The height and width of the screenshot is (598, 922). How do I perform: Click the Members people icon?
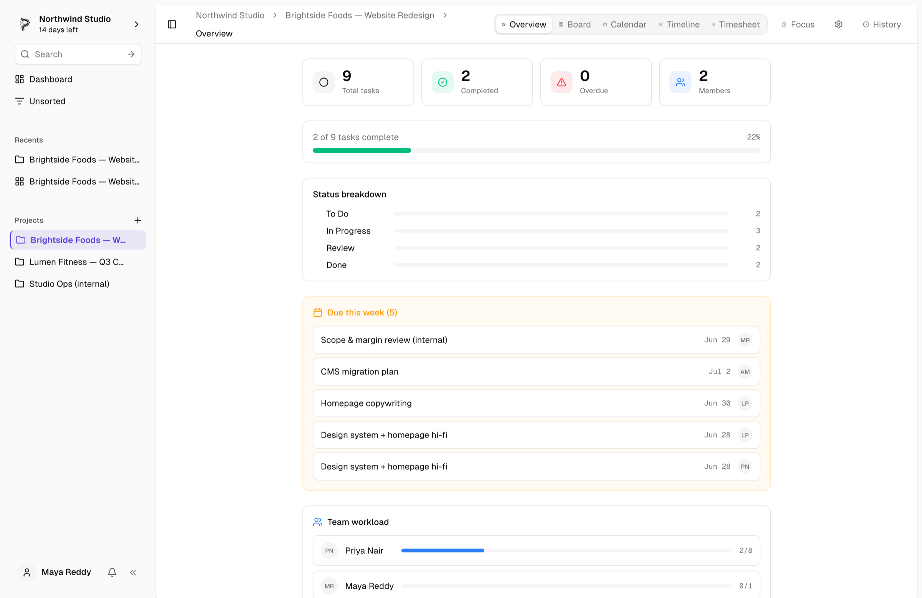point(681,82)
